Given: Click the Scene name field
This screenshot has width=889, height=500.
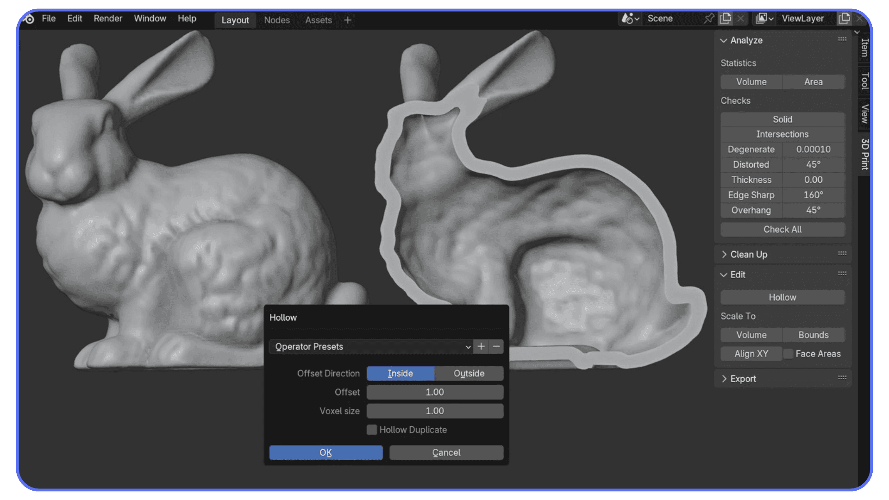Looking at the screenshot, I should pyautogui.click(x=672, y=19).
